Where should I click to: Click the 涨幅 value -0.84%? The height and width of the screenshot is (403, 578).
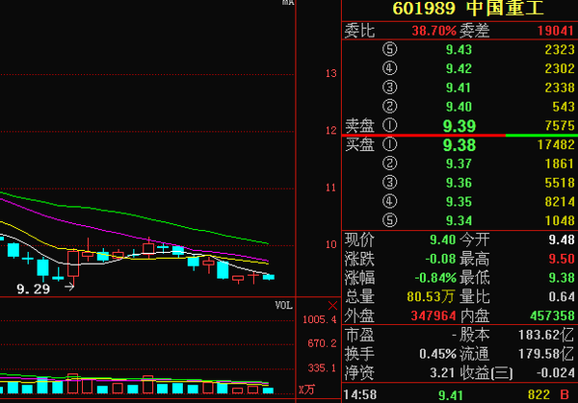point(435,278)
